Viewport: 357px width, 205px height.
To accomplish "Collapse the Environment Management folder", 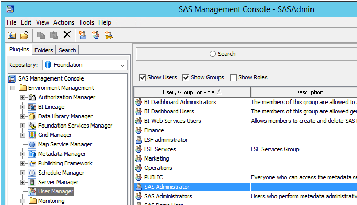I will [x=13, y=88].
